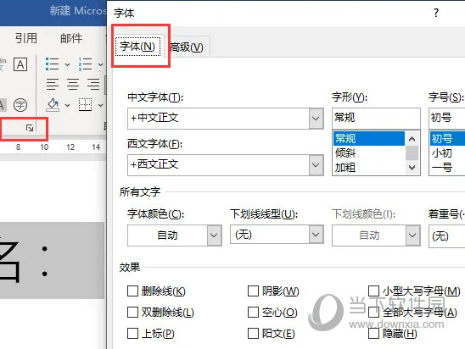Image resolution: width=465 pixels, height=349 pixels.
Task: Apply the numbered list icon
Action: point(86,64)
